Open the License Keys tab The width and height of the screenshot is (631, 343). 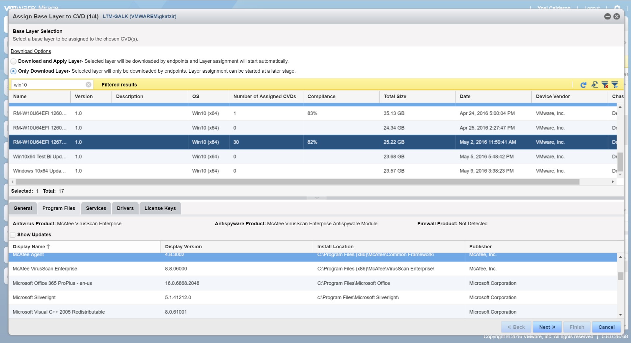point(160,208)
